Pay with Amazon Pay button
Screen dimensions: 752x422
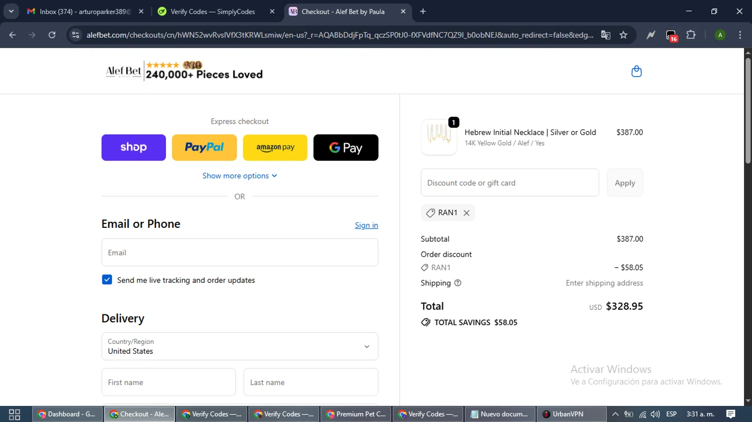pos(275,147)
